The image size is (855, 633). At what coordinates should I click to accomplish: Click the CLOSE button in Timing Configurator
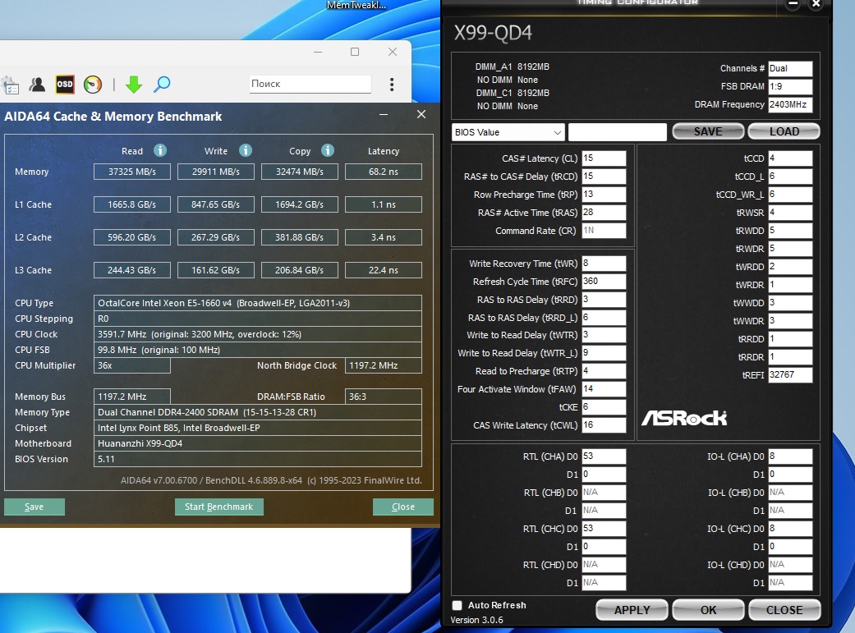click(x=784, y=609)
